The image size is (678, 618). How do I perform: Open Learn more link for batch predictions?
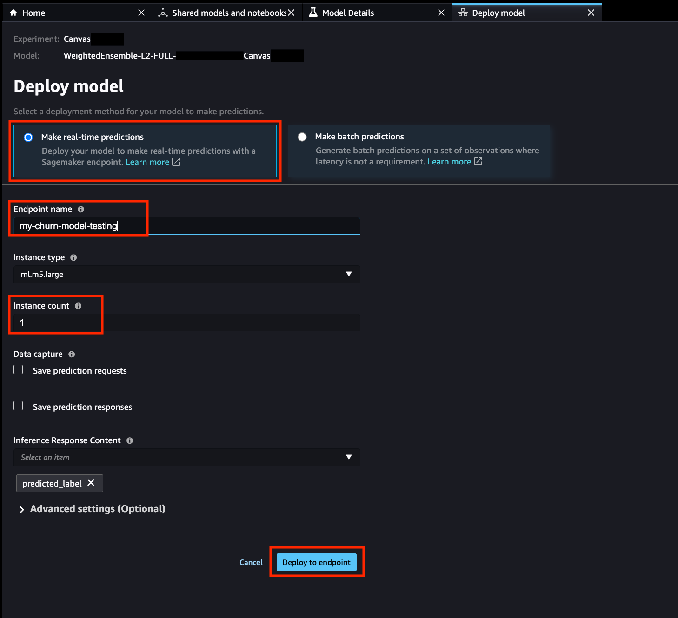point(449,161)
